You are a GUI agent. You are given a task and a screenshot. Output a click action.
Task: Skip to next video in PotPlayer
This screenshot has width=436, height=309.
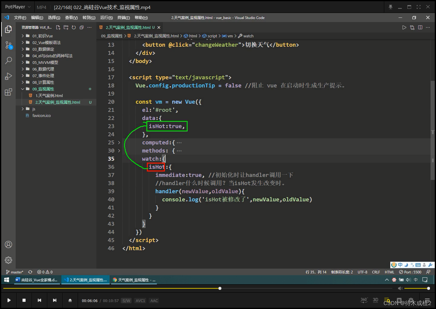pyautogui.click(x=54, y=300)
